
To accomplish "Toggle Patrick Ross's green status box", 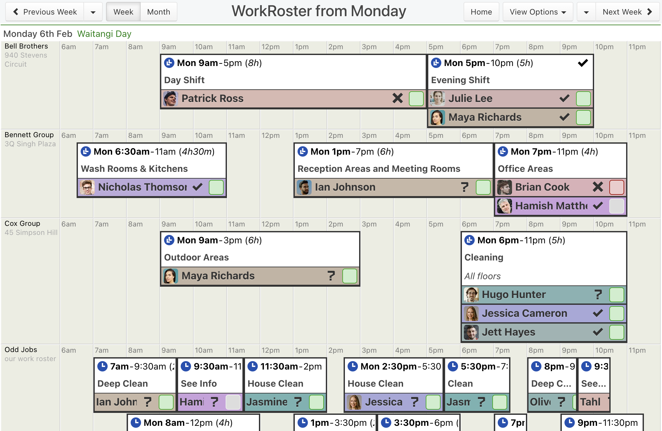I will pyautogui.click(x=416, y=99).
